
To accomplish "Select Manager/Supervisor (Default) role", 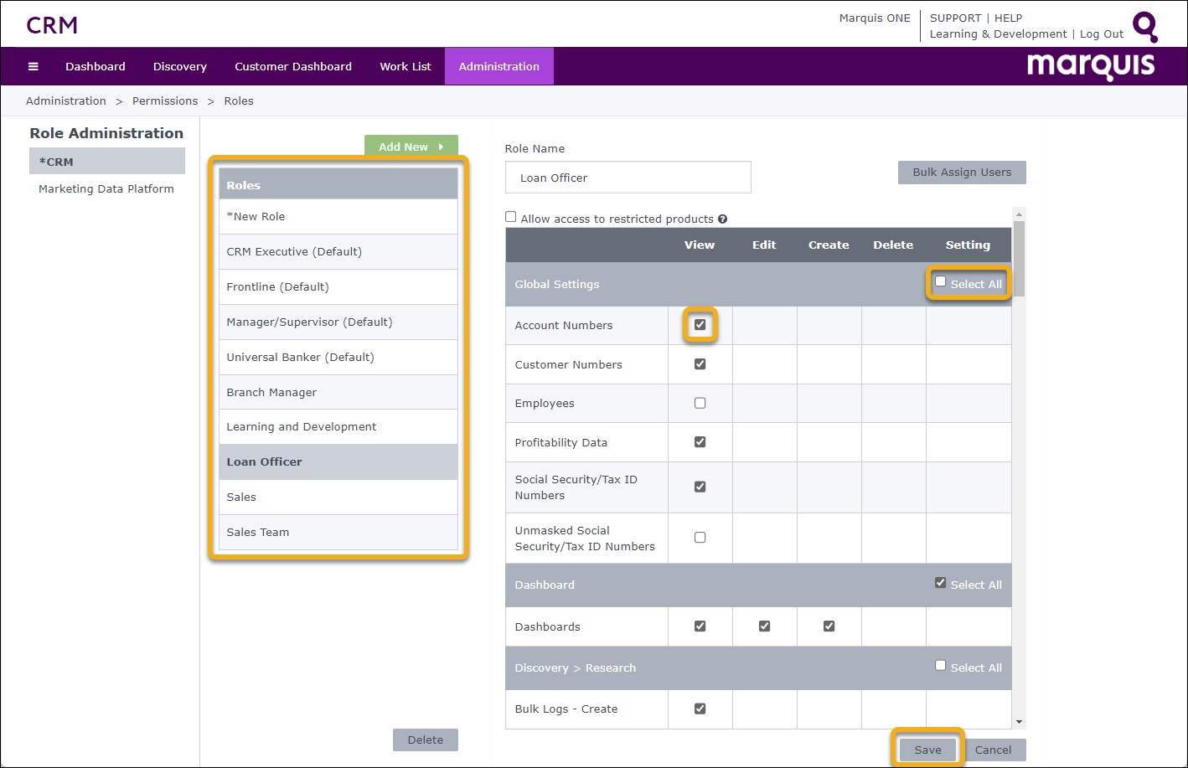I will 338,322.
